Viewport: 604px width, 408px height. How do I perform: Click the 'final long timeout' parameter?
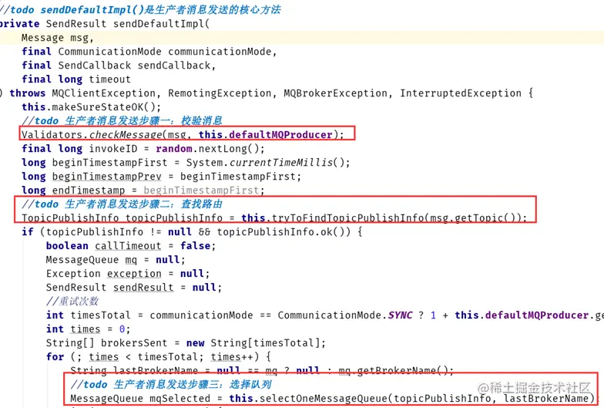[76, 79]
